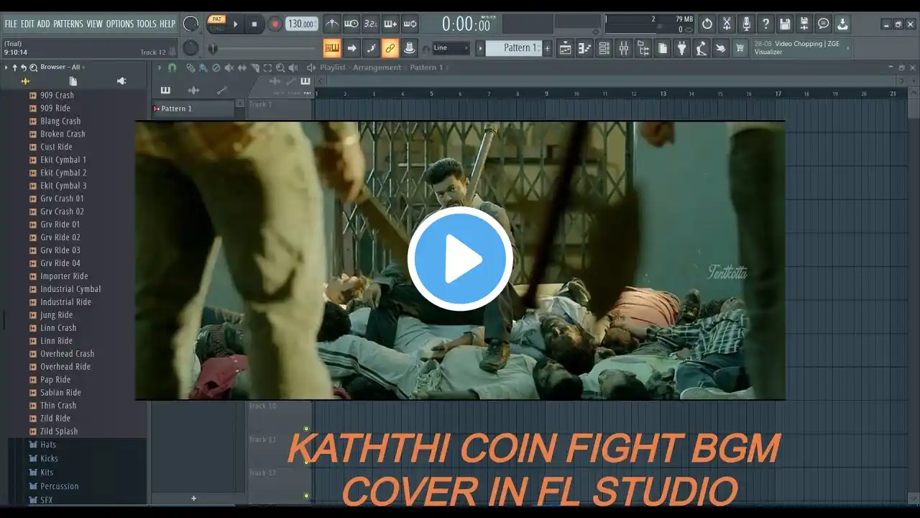Open the Mixer icon
The width and height of the screenshot is (920, 518).
click(624, 48)
